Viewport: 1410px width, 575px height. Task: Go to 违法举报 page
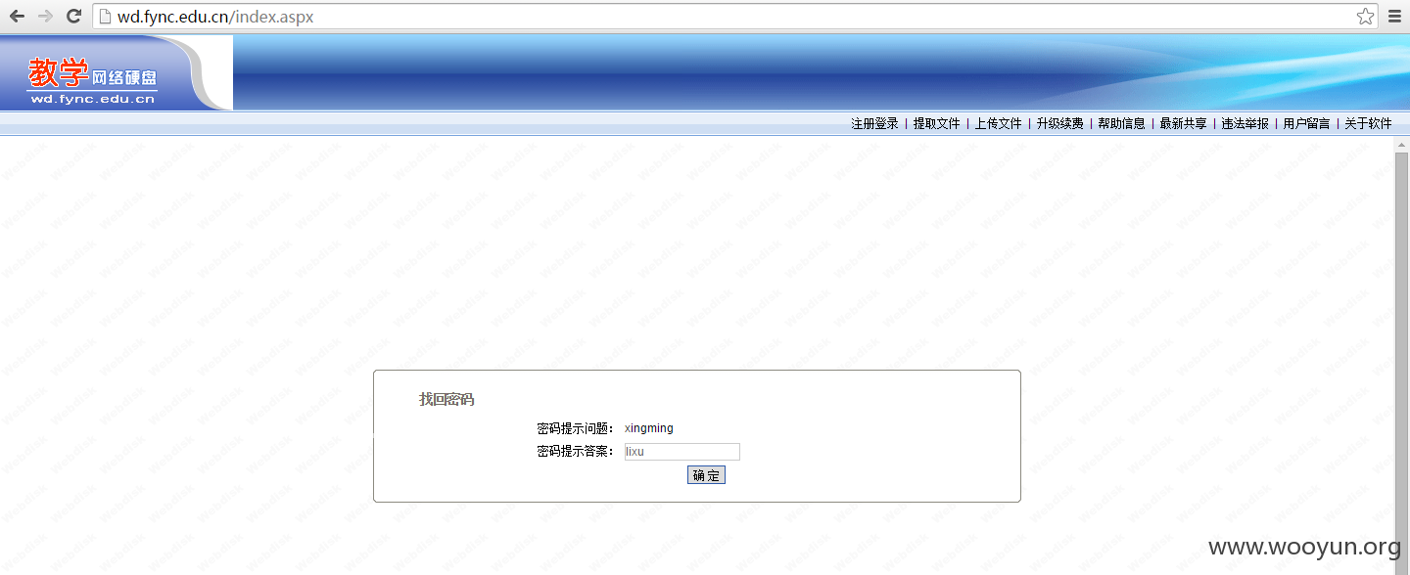click(x=1245, y=123)
